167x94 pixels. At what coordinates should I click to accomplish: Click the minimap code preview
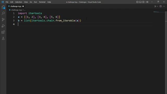click(156, 12)
